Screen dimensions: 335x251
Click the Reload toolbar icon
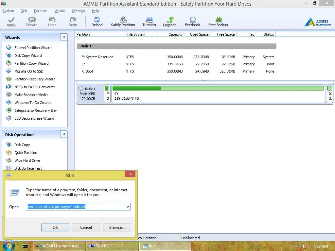click(97, 22)
